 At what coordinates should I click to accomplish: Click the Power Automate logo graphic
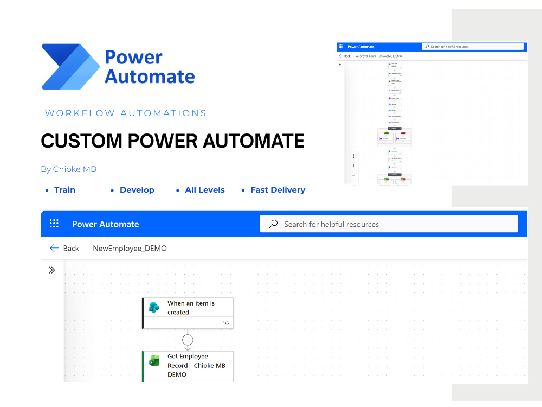(x=70, y=66)
